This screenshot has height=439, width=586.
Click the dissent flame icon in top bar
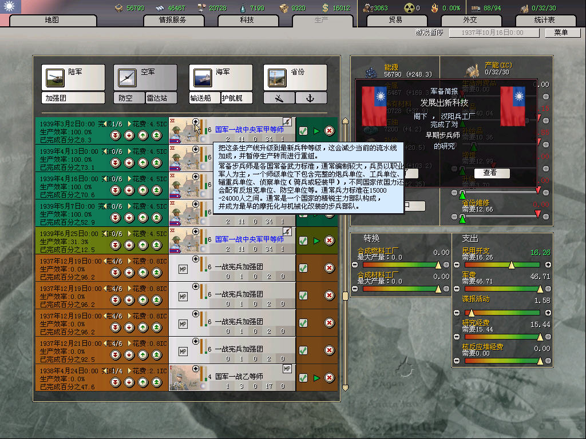click(435, 8)
